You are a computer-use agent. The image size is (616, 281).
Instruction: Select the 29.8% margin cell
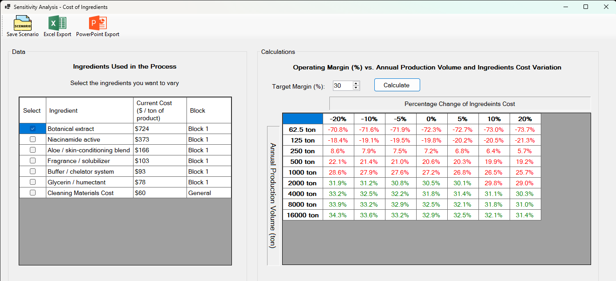(x=494, y=183)
